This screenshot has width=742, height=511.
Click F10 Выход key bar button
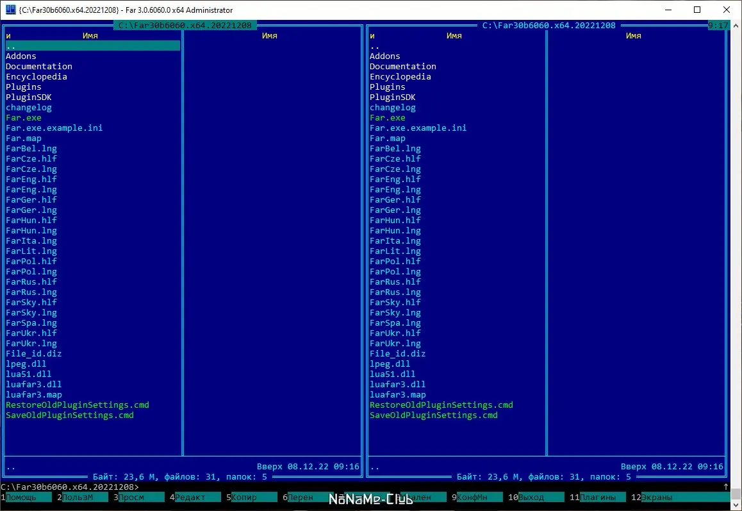click(x=536, y=498)
